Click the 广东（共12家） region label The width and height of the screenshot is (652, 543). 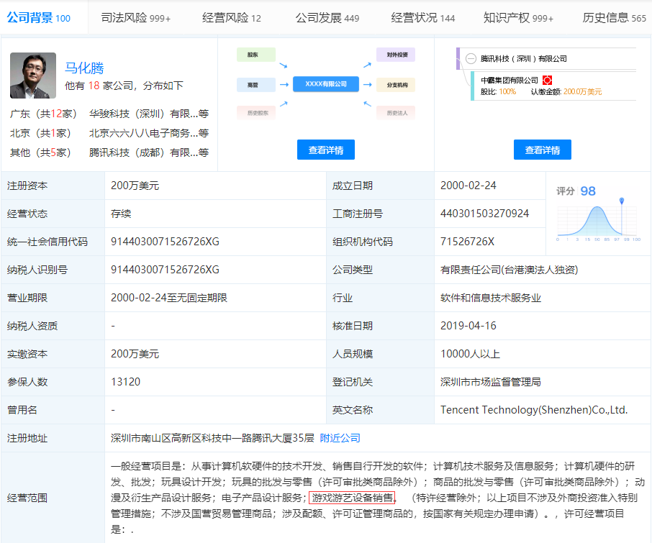coord(43,114)
